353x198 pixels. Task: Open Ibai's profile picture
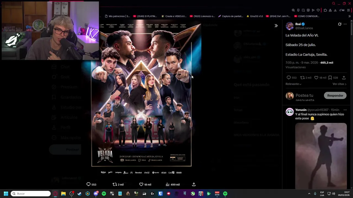coord(290,26)
